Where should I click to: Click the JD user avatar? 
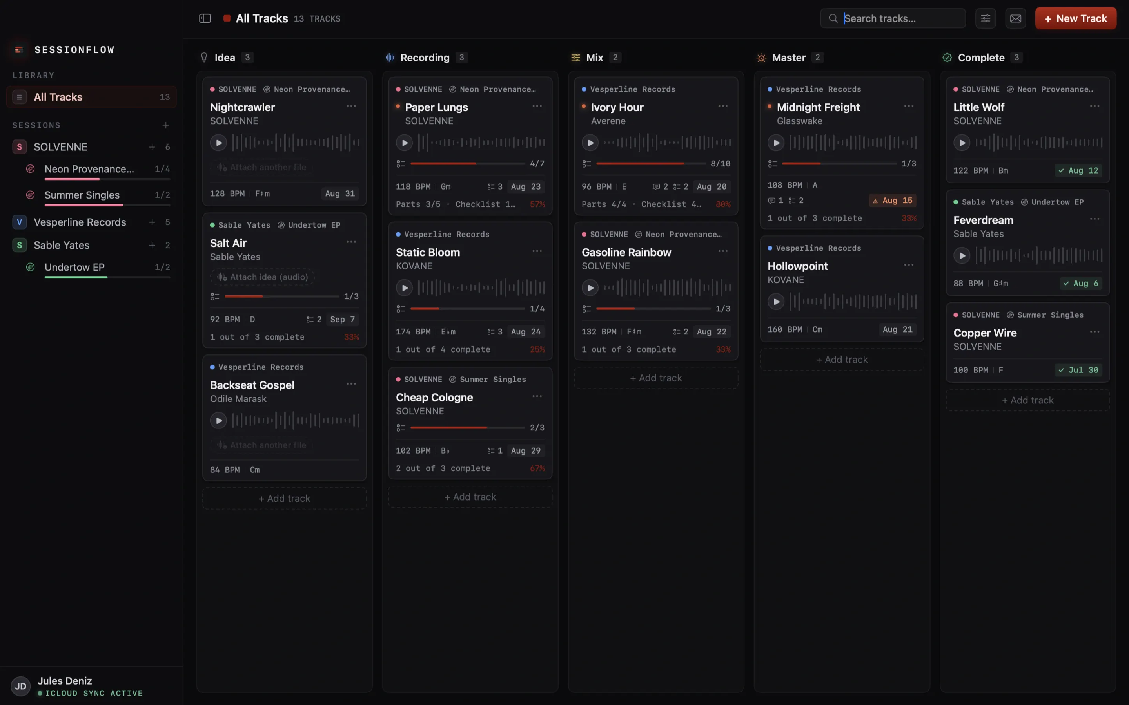20,686
